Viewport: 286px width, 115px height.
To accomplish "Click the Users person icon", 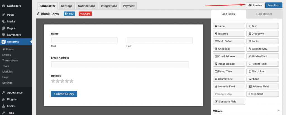I will coord(3,106).
